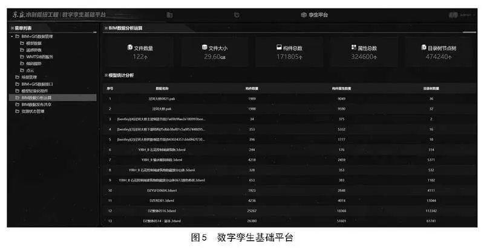Click the 构件总数 card icon

click(279, 48)
